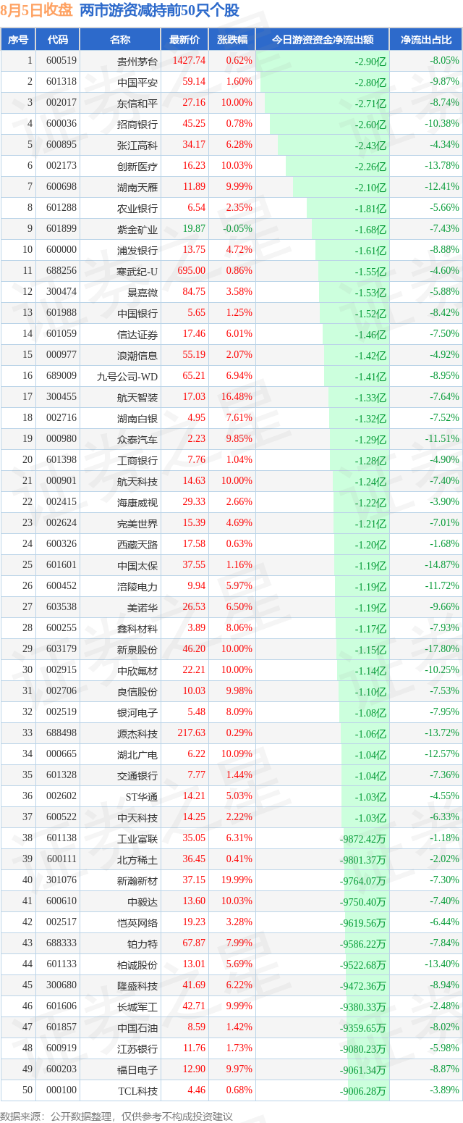Click the ST华通 stock name
This screenshot has height=1123, width=463.
(x=141, y=796)
